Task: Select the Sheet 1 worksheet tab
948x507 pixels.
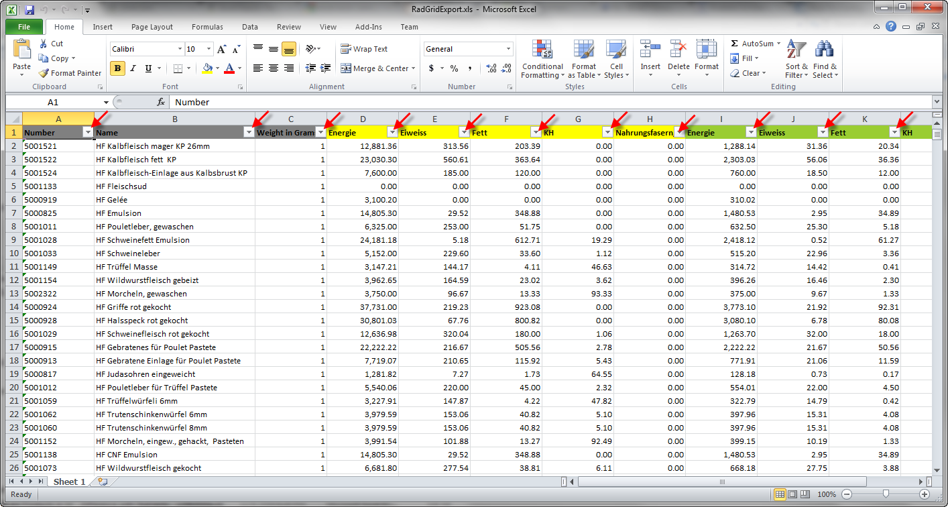Action: [x=70, y=482]
